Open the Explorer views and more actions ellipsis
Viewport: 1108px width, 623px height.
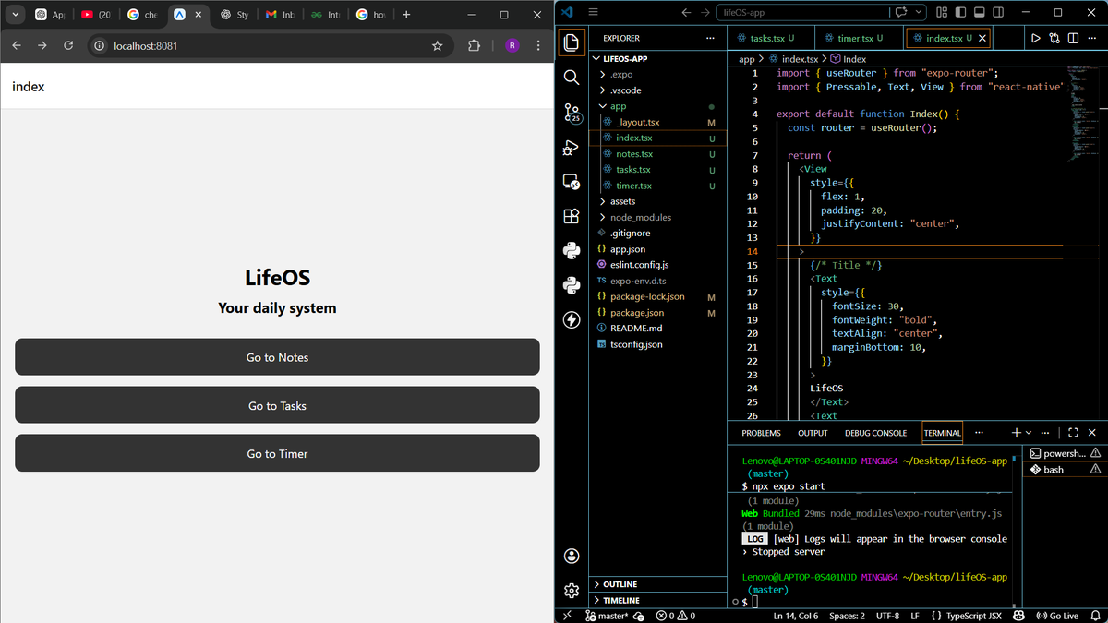coord(710,38)
